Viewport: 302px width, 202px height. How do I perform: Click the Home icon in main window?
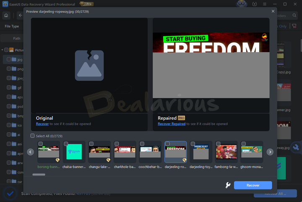coord(6,16)
